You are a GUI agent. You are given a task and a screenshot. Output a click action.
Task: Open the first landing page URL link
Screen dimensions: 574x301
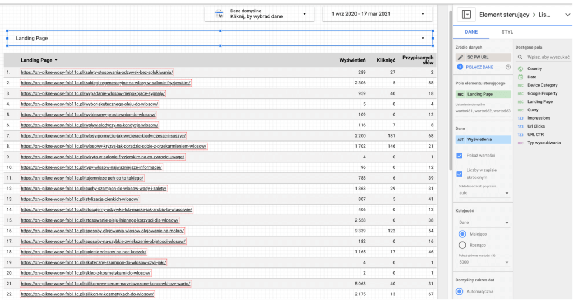point(97,72)
